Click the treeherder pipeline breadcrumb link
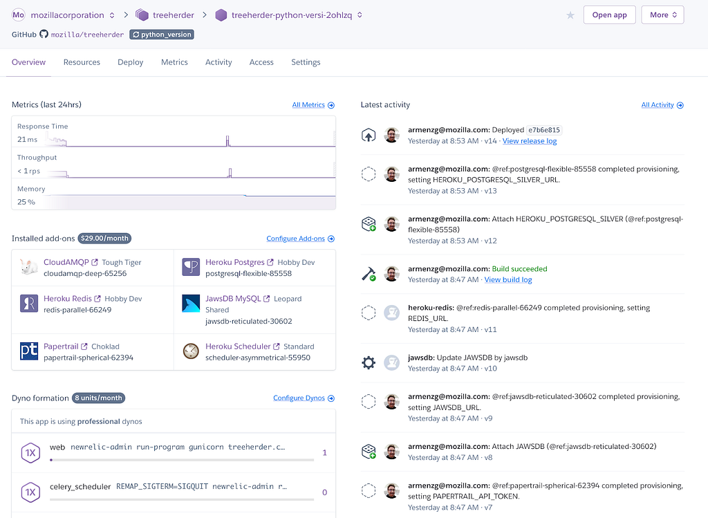Screen dimensions: 708x518 click(174, 15)
